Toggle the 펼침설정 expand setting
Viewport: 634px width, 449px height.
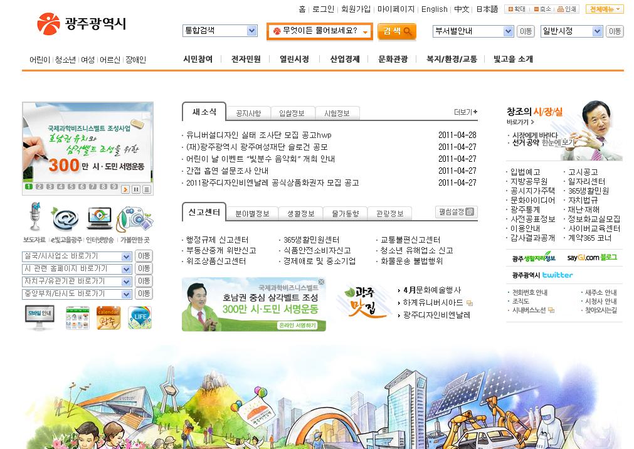pyautogui.click(x=456, y=212)
